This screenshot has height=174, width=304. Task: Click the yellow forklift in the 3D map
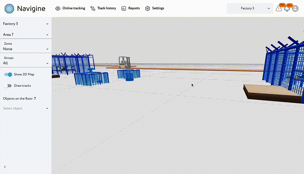125,62
